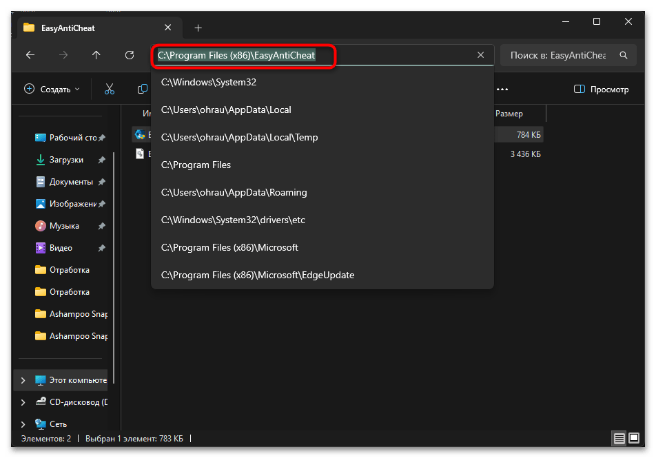Screen dimensions: 656x458
Task: Pick the AppData\Local\Temp path suggestion
Action: pyautogui.click(x=322, y=137)
